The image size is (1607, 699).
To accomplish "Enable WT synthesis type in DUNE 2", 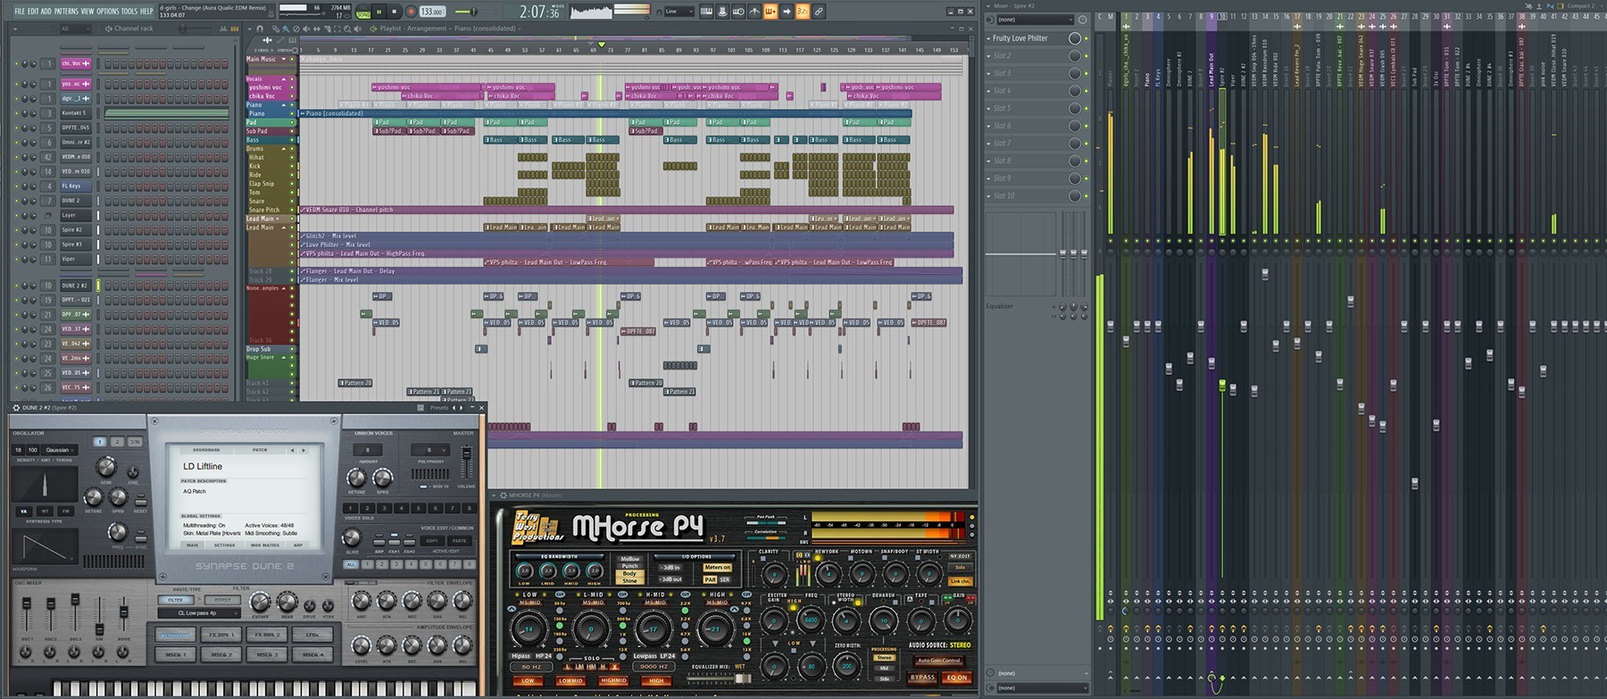I will tap(45, 512).
